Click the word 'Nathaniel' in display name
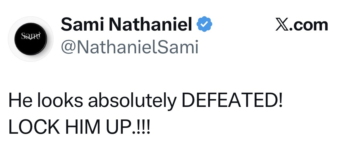Viewport: 345px width, 148px height. coord(150,24)
